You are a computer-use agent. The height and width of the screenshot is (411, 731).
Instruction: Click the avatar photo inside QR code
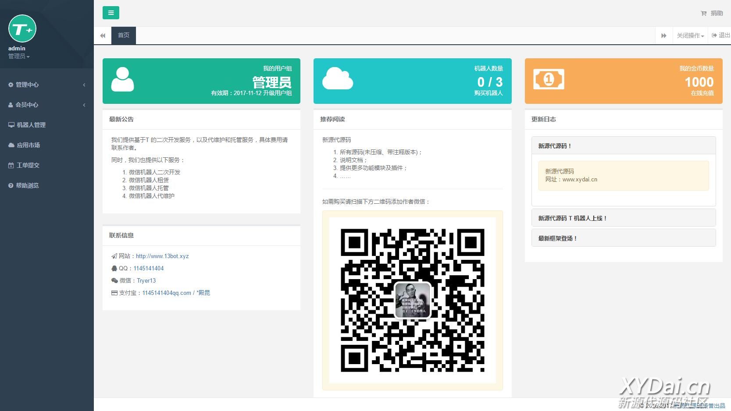[413, 300]
